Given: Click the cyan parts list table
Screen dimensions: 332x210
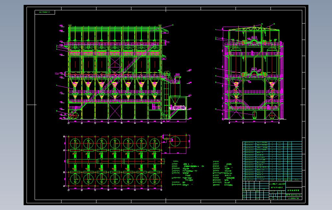Looking at the screenshot, I should [x=272, y=161].
